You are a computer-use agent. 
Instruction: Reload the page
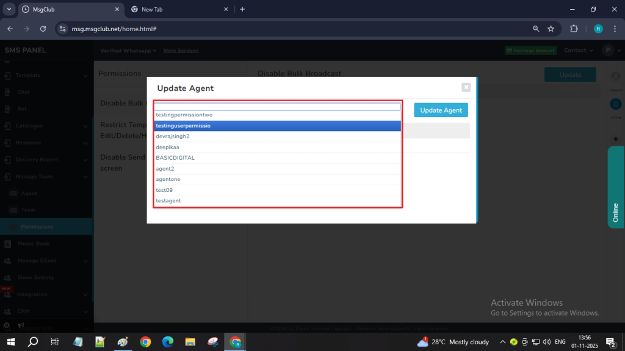click(43, 29)
